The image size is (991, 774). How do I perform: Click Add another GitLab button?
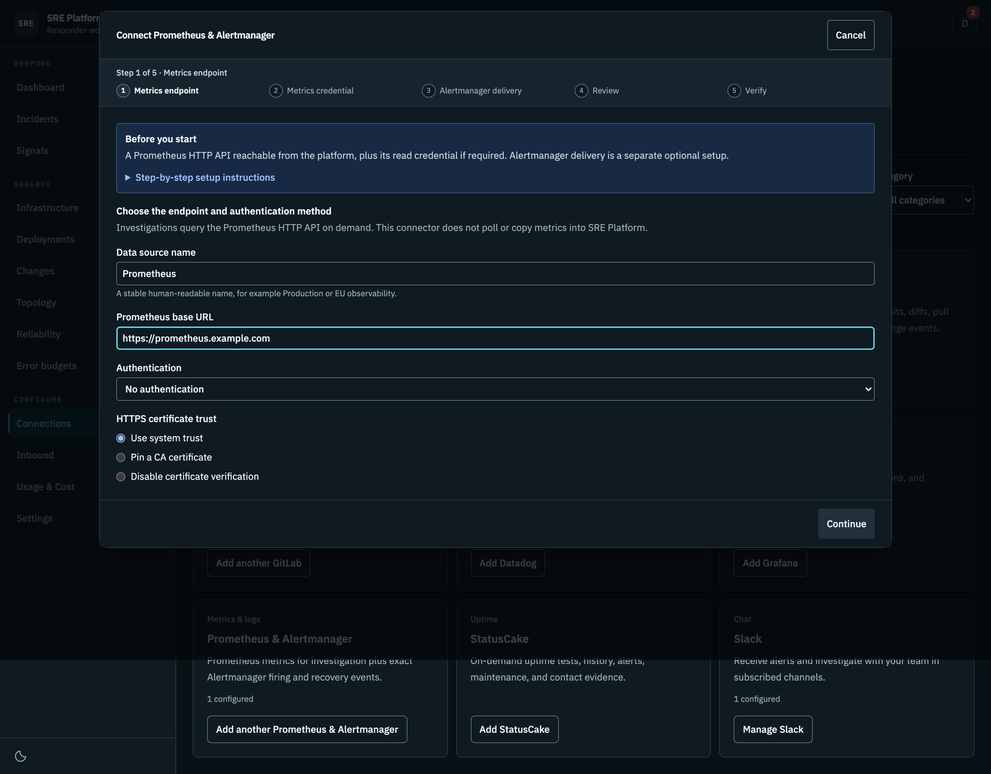point(259,563)
